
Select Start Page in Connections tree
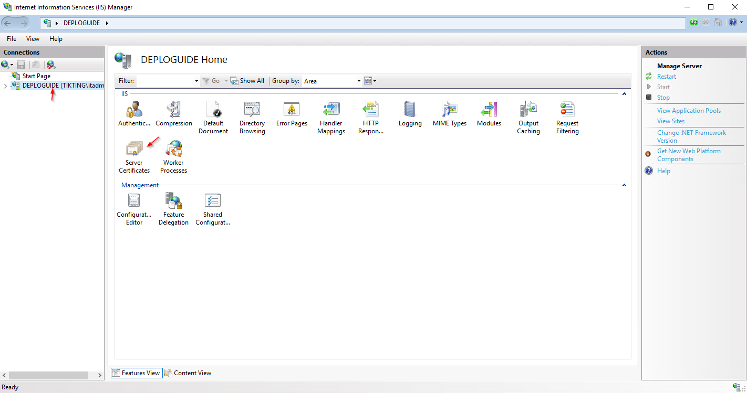coord(36,76)
